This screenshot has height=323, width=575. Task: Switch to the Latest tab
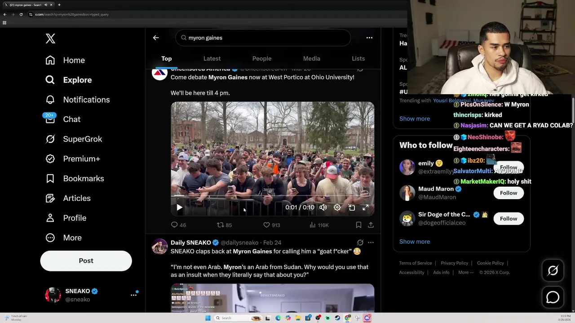tap(212, 59)
